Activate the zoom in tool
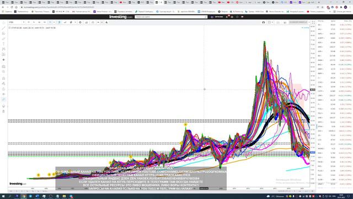The width and height of the screenshot is (353, 199). (4, 71)
